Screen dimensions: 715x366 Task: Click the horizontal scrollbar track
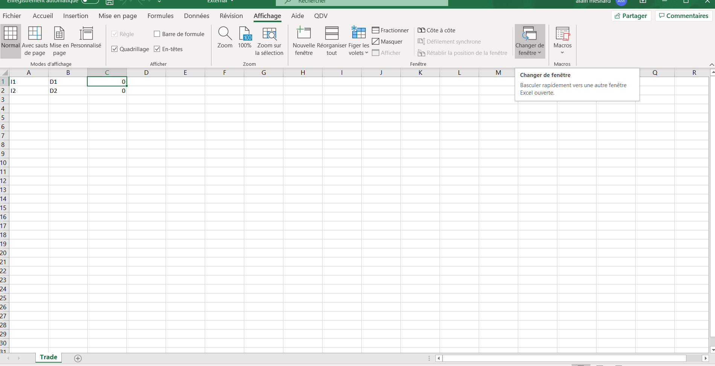click(x=564, y=358)
